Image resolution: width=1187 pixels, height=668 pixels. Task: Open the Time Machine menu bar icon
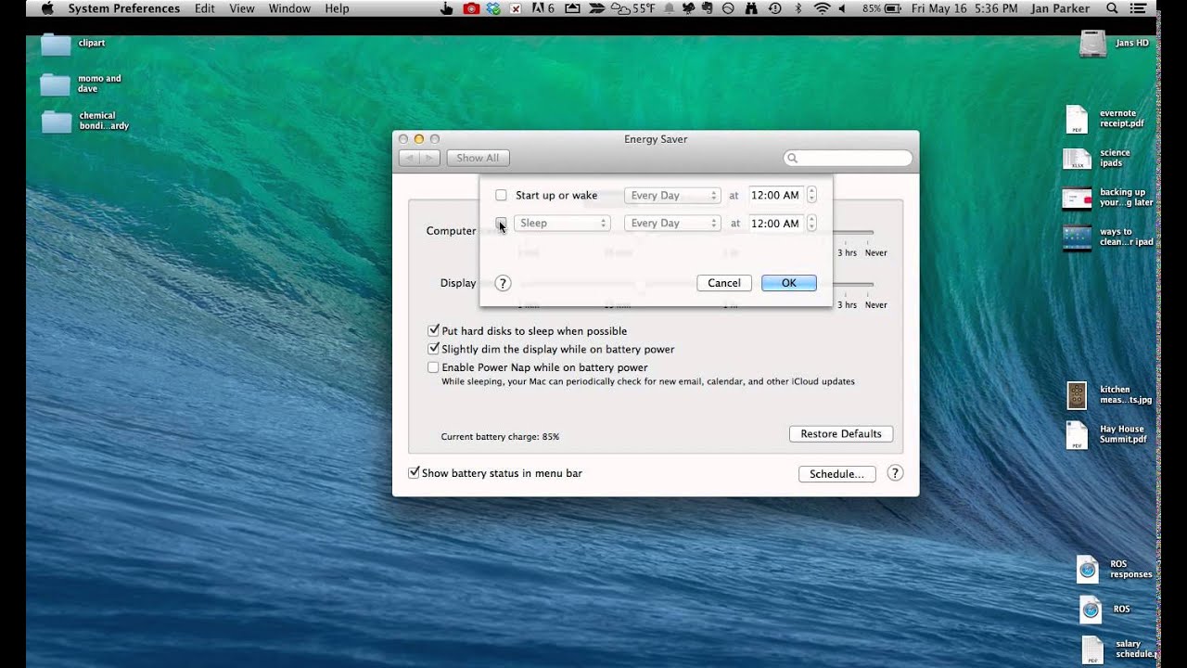tap(774, 8)
